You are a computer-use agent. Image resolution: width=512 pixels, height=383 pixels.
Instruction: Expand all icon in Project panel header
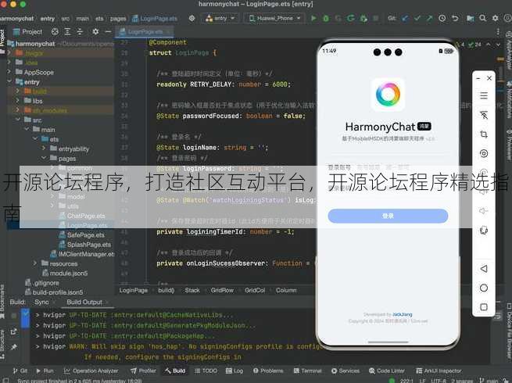(x=67, y=32)
